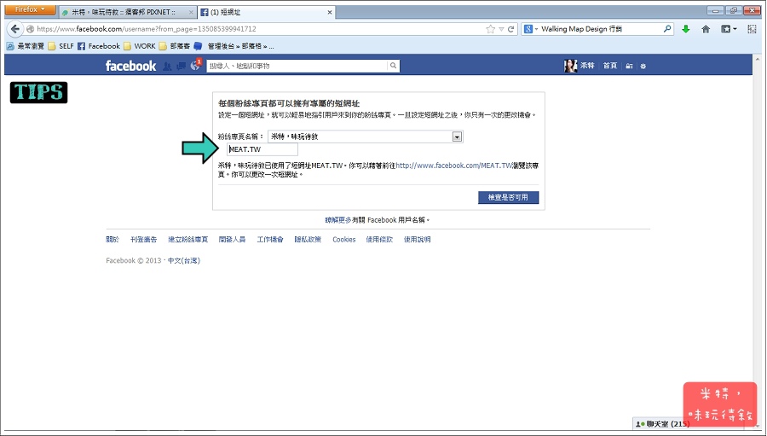Click the MEAT.TW username input field
Viewport: 767px width, 436px height.
tap(262, 149)
